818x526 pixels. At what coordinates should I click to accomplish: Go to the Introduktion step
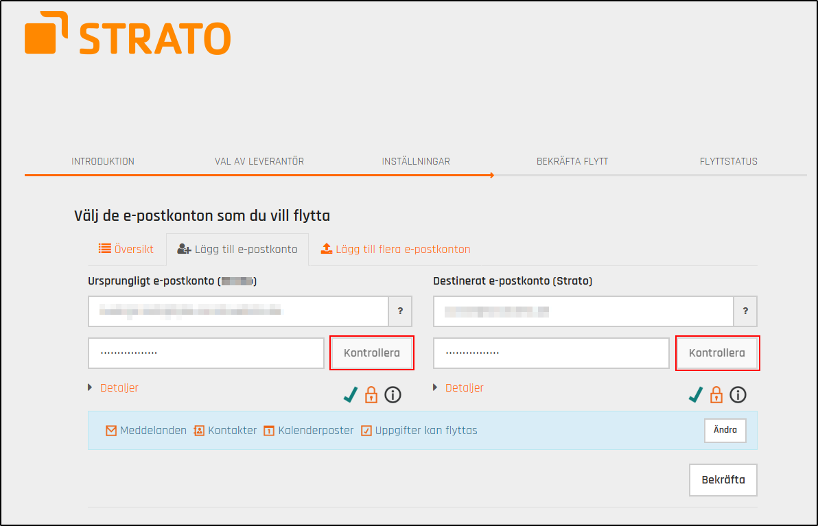pos(103,161)
